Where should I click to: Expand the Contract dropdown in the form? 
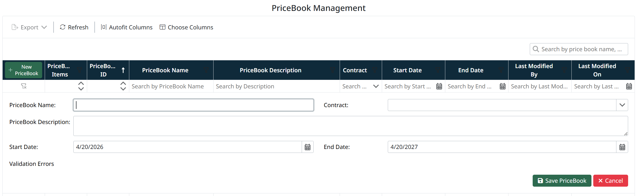622,105
